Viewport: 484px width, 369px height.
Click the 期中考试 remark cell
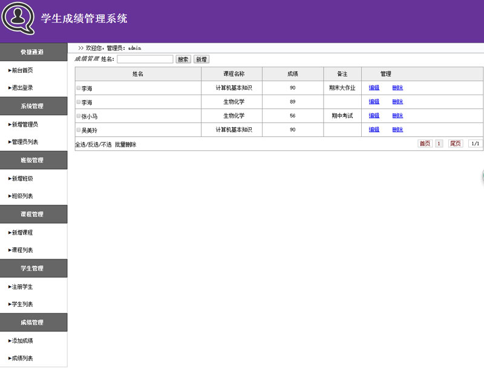[x=342, y=116]
